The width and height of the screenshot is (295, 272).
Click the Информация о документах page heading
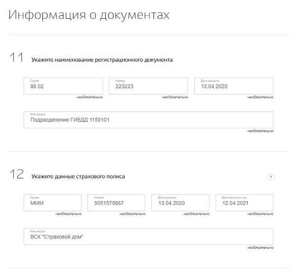(x=89, y=15)
